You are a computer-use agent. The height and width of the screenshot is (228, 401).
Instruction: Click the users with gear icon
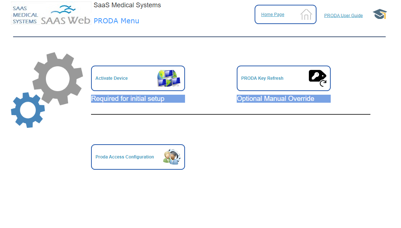(x=172, y=157)
